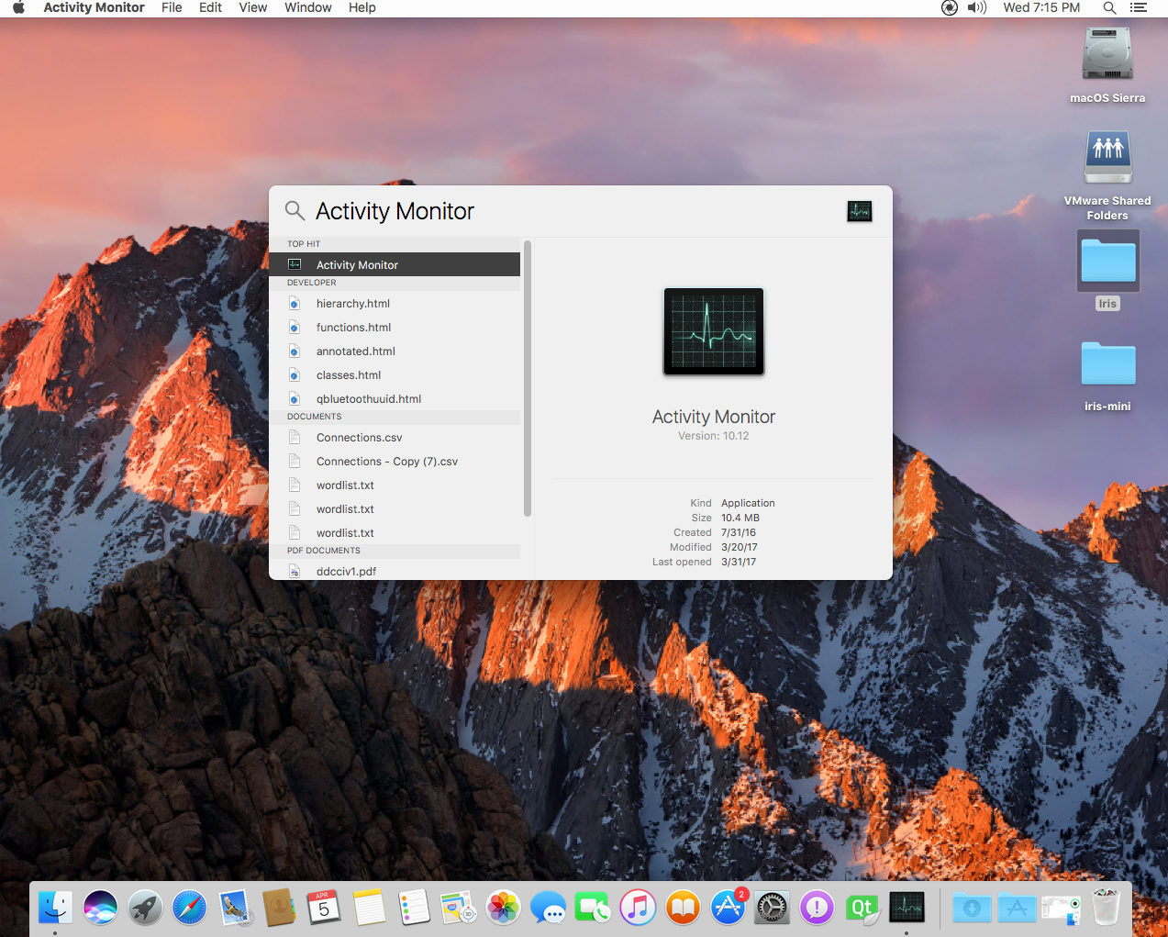The image size is (1168, 937).
Task: Open Photos icon in dock
Action: (504, 908)
